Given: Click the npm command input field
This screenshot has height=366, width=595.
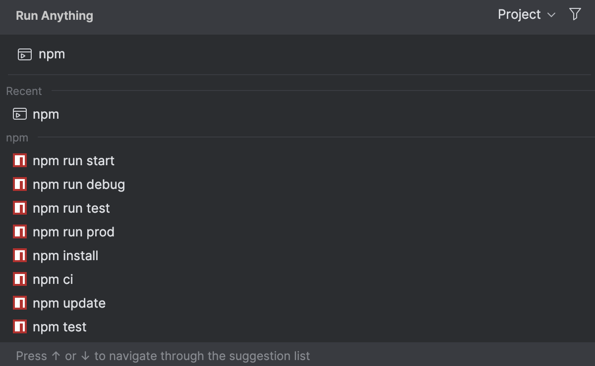Looking at the screenshot, I should pyautogui.click(x=149, y=53).
